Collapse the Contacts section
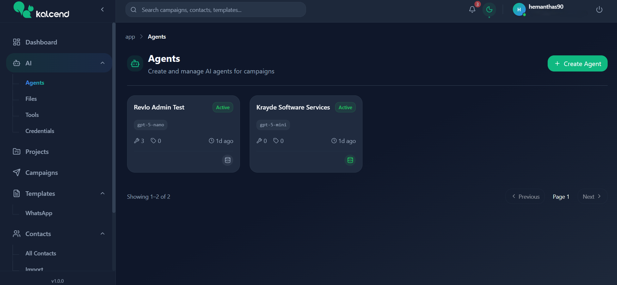 click(102, 233)
